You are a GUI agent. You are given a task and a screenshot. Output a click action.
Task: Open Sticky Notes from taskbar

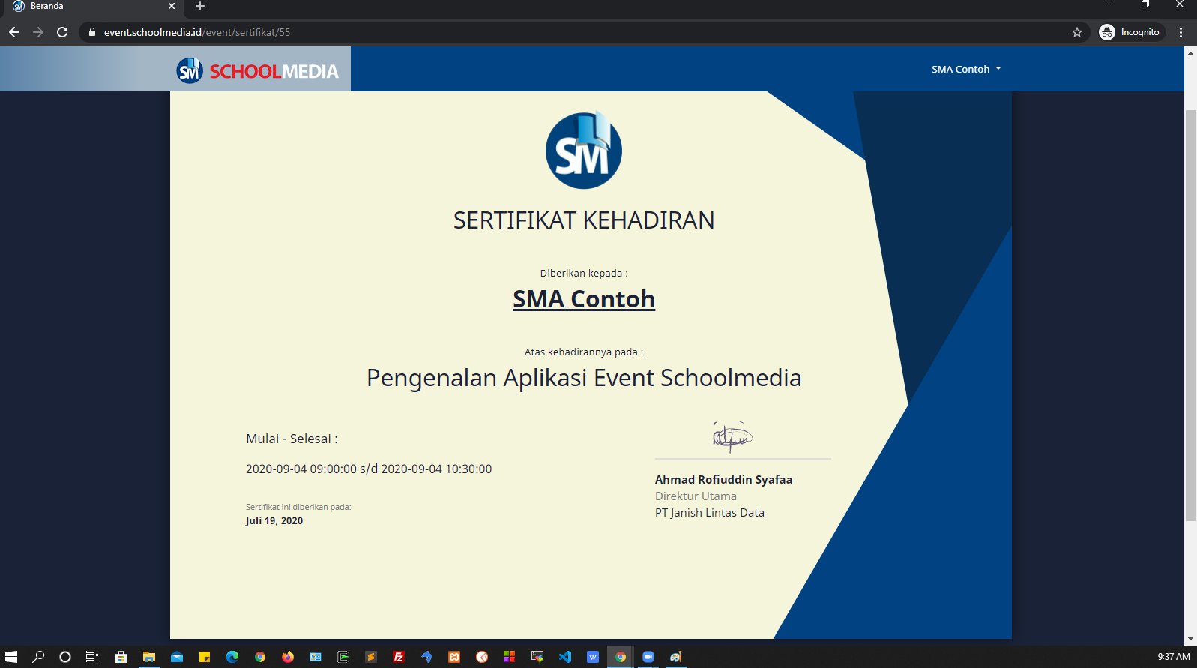tap(205, 657)
